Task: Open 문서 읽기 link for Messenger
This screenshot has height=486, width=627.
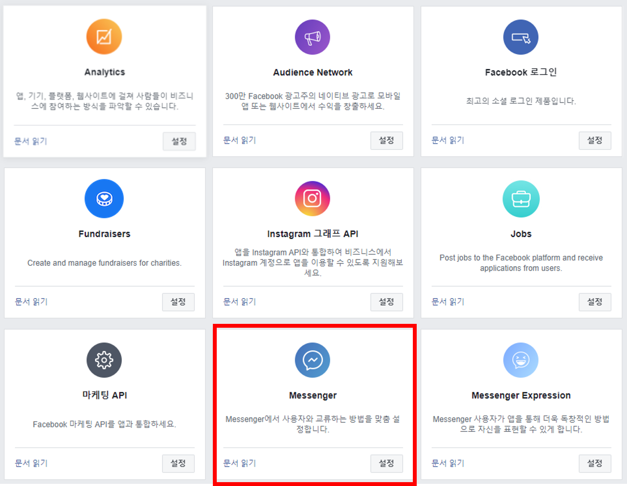Action: [240, 463]
